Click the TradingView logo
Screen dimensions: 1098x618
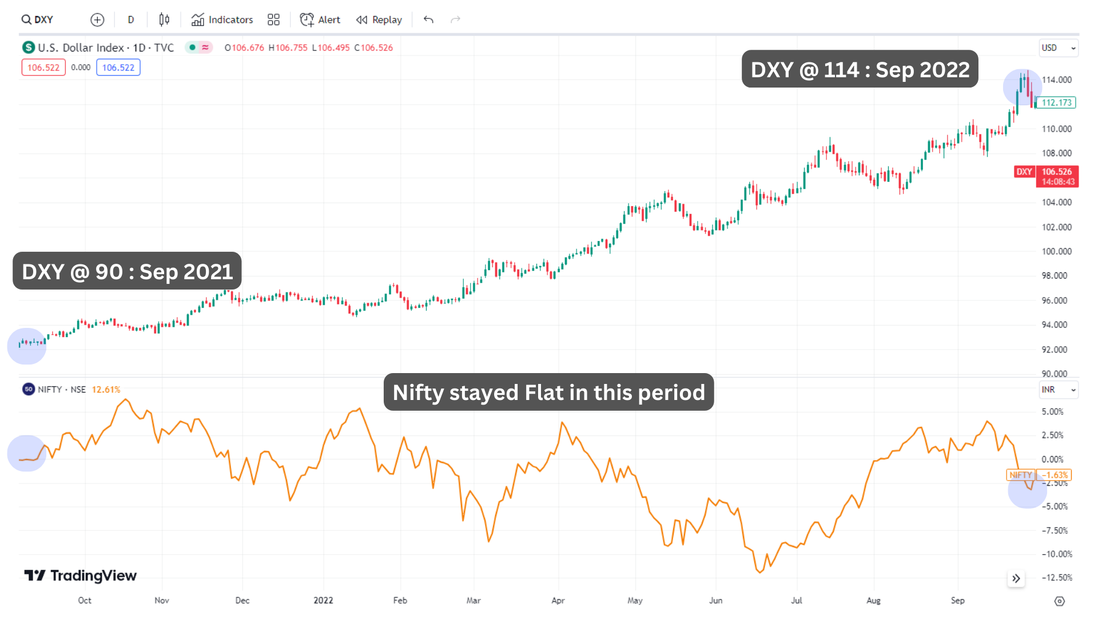pos(79,576)
